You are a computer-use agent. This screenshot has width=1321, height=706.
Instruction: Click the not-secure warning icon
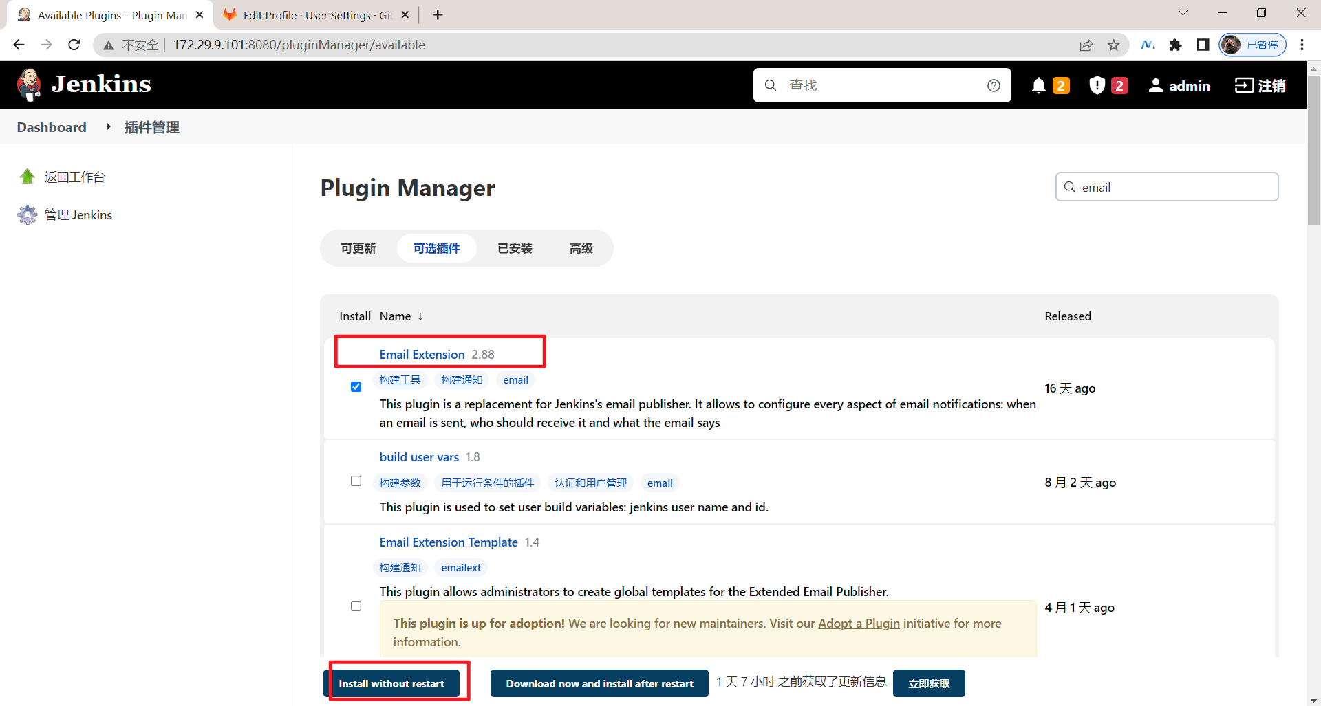[x=108, y=45]
